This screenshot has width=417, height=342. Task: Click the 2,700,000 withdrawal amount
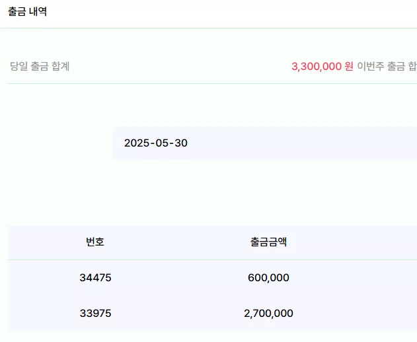pyautogui.click(x=268, y=314)
